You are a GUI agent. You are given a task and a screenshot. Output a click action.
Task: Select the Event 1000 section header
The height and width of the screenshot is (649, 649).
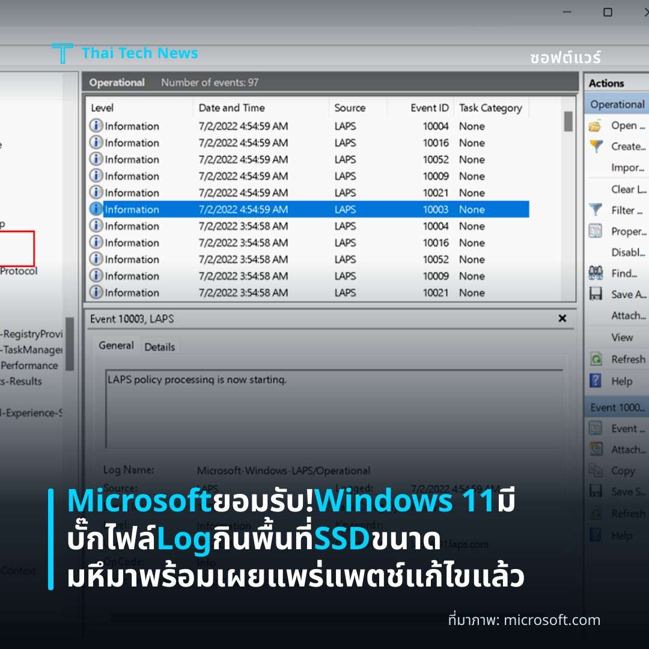point(617,407)
